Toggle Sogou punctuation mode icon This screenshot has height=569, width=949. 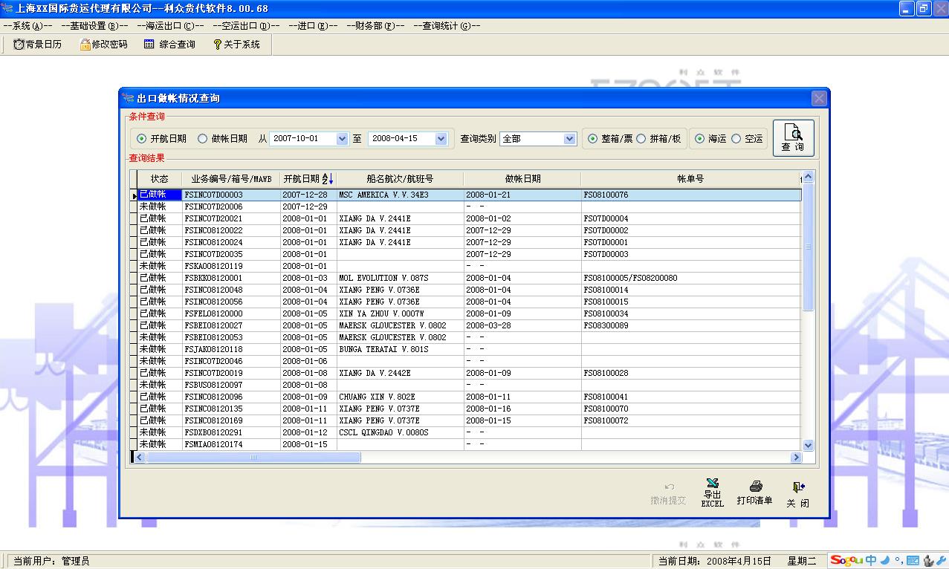[898, 560]
